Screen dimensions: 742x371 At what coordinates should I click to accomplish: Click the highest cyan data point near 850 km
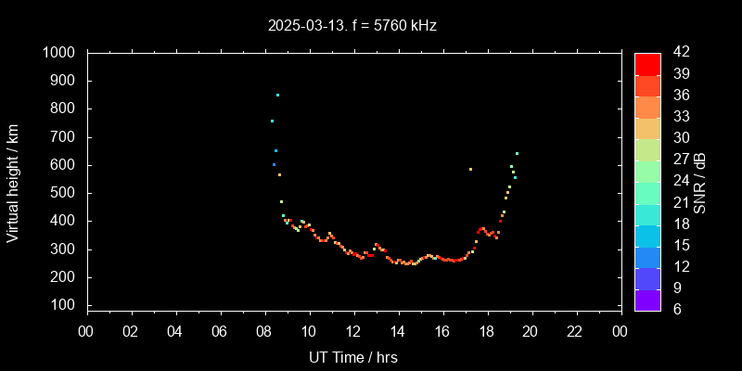click(276, 95)
